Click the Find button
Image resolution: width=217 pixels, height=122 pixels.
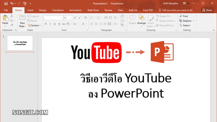click(x=184, y=16)
